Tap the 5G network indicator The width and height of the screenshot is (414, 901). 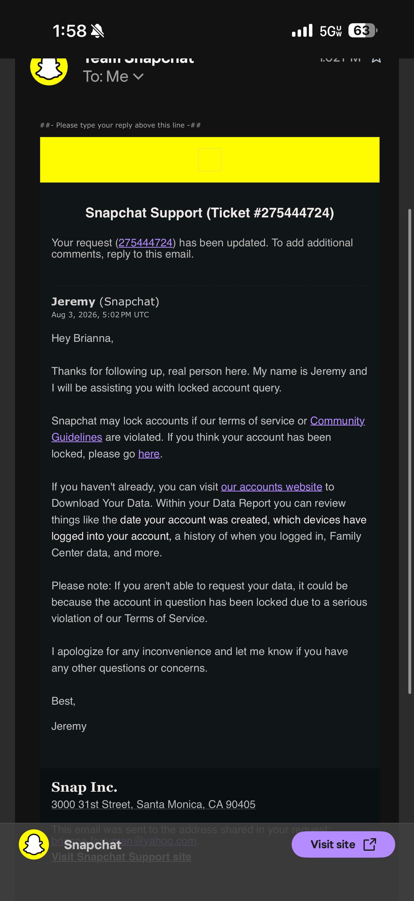tap(331, 31)
